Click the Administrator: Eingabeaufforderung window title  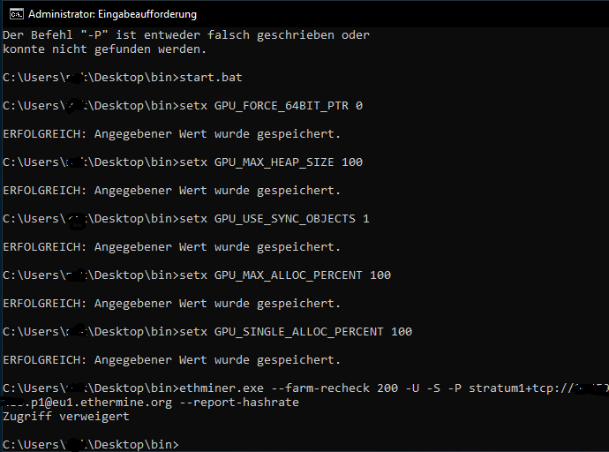[x=112, y=14]
